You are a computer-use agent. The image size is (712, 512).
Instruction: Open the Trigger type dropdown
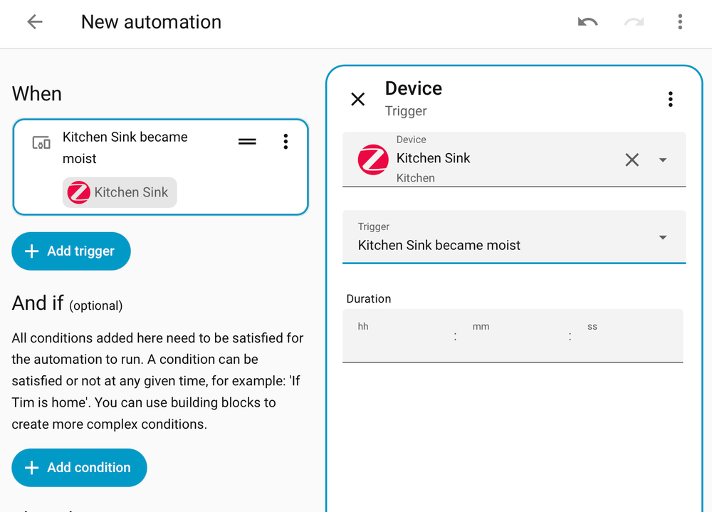[514, 236]
